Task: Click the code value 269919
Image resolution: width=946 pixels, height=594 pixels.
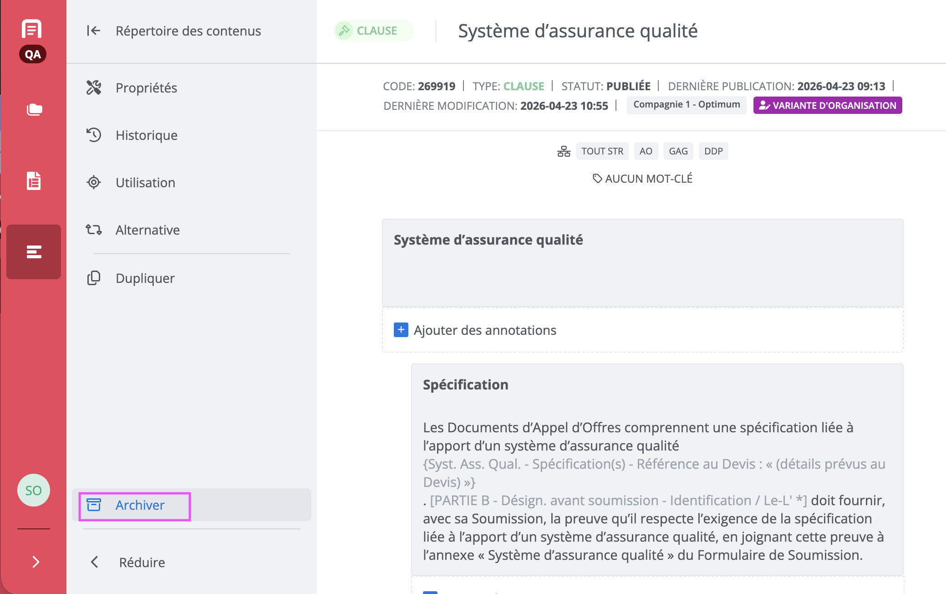Action: click(x=437, y=86)
